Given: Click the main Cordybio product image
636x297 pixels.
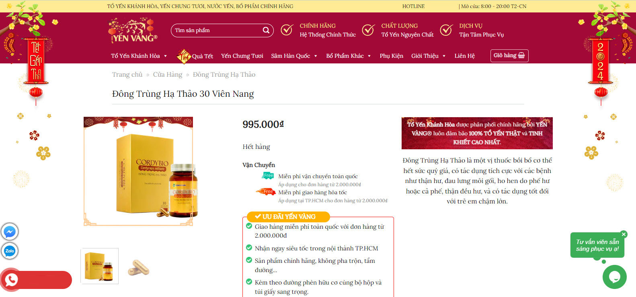Looking at the screenshot, I should (138, 171).
